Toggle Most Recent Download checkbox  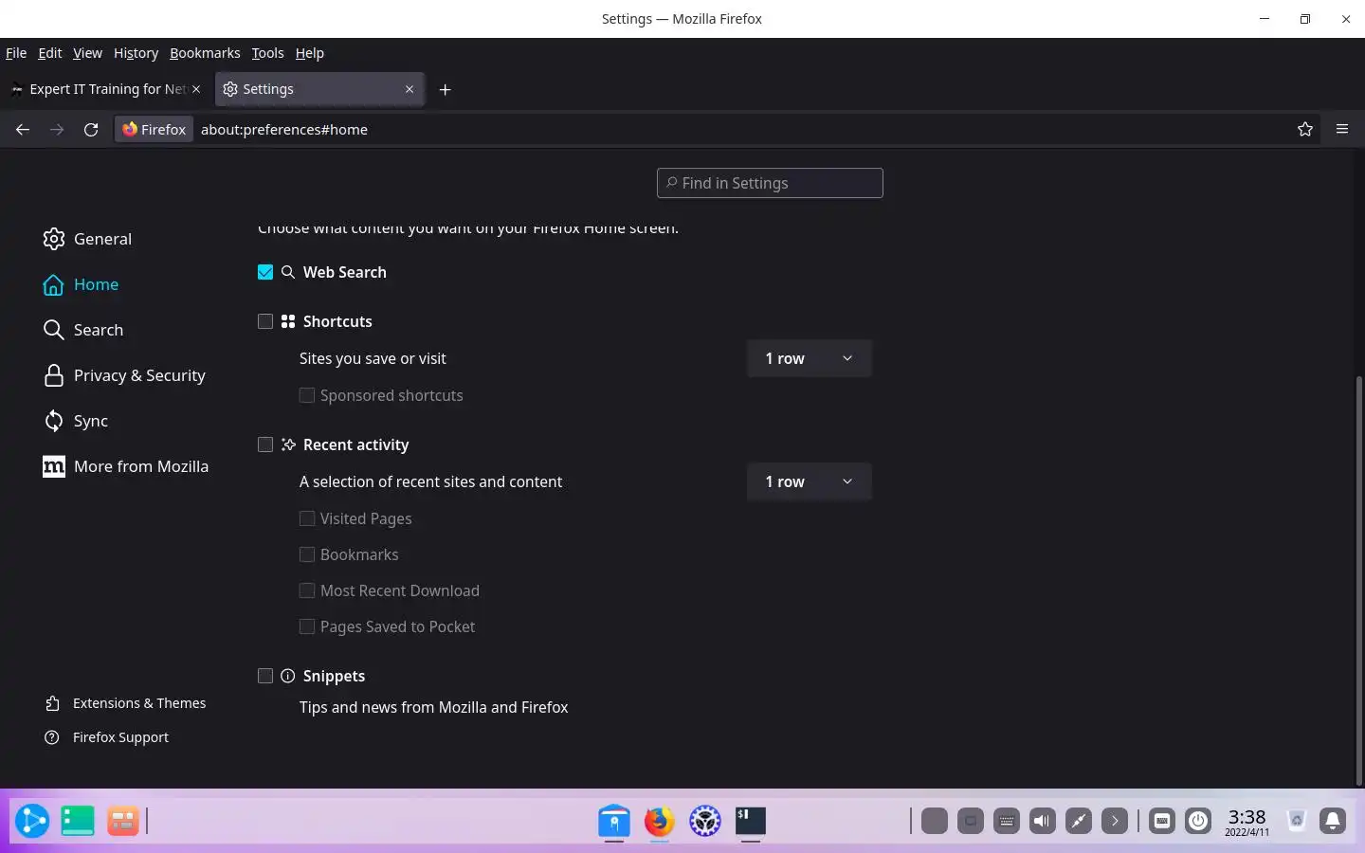tap(307, 590)
